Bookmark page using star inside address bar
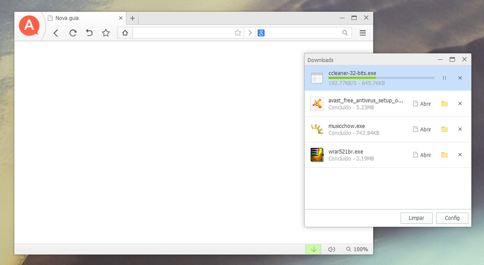Screen dimensions: 484x265 click(x=238, y=33)
